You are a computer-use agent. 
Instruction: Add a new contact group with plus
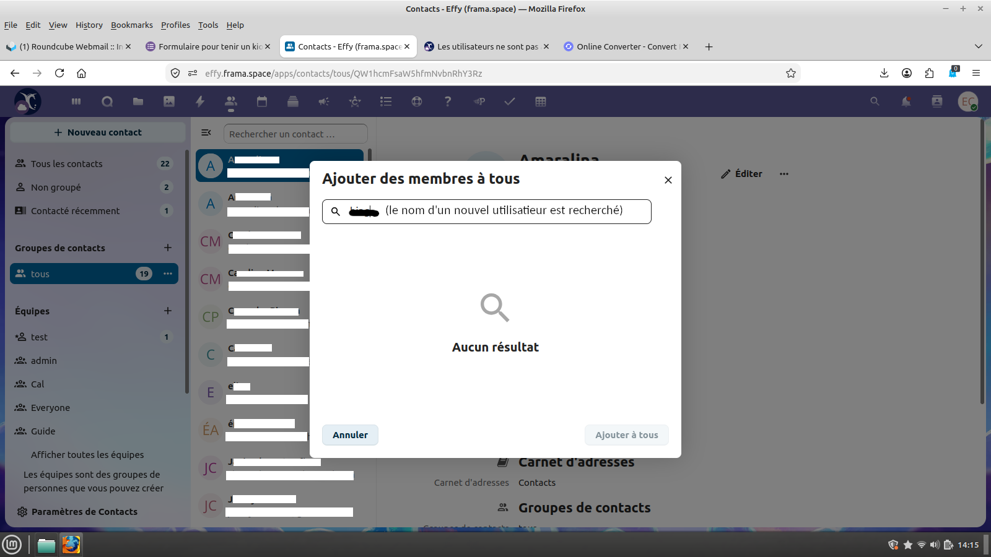(x=168, y=248)
